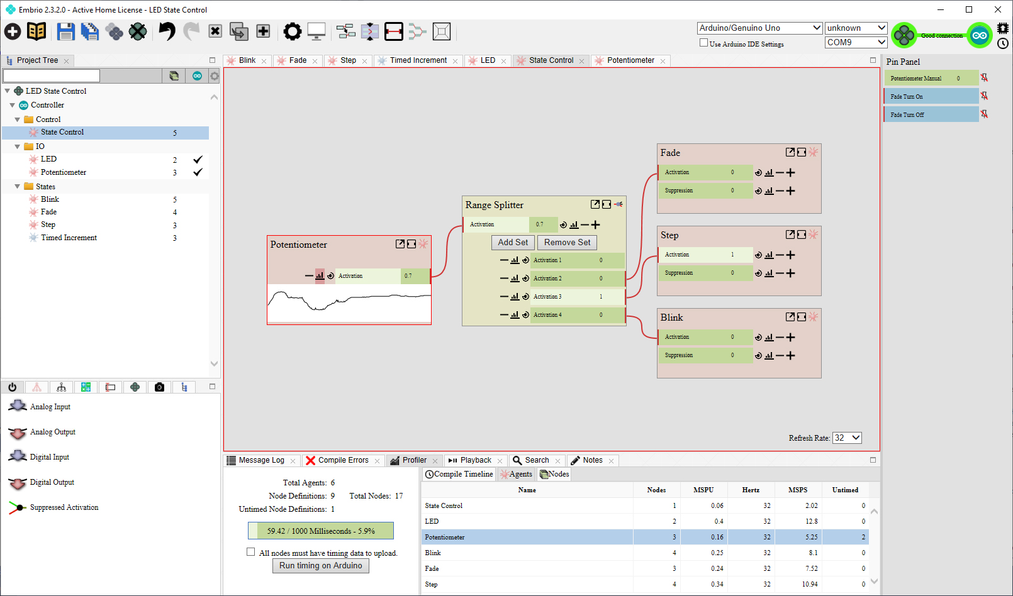Toggle Use Arduino IDE Settings checkbox
Viewport: 1013px width, 596px height.
[x=704, y=43]
